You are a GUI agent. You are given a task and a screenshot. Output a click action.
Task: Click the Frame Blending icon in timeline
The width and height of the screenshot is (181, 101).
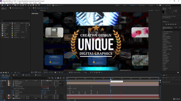point(58,78)
